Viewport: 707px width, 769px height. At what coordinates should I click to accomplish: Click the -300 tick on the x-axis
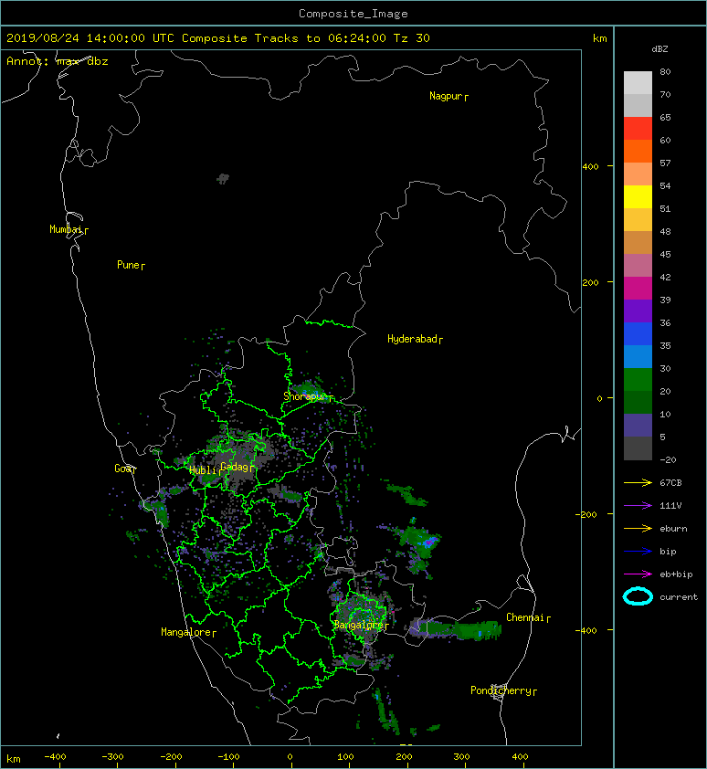[x=113, y=757]
